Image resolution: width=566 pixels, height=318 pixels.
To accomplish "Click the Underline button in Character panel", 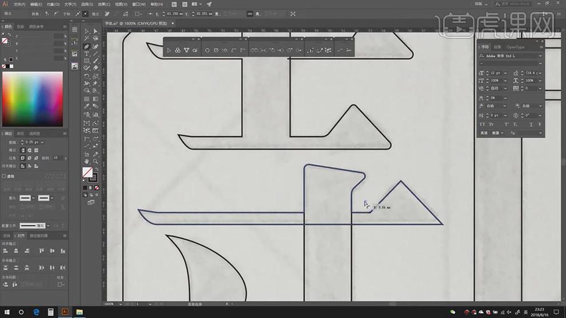I will coord(531,124).
